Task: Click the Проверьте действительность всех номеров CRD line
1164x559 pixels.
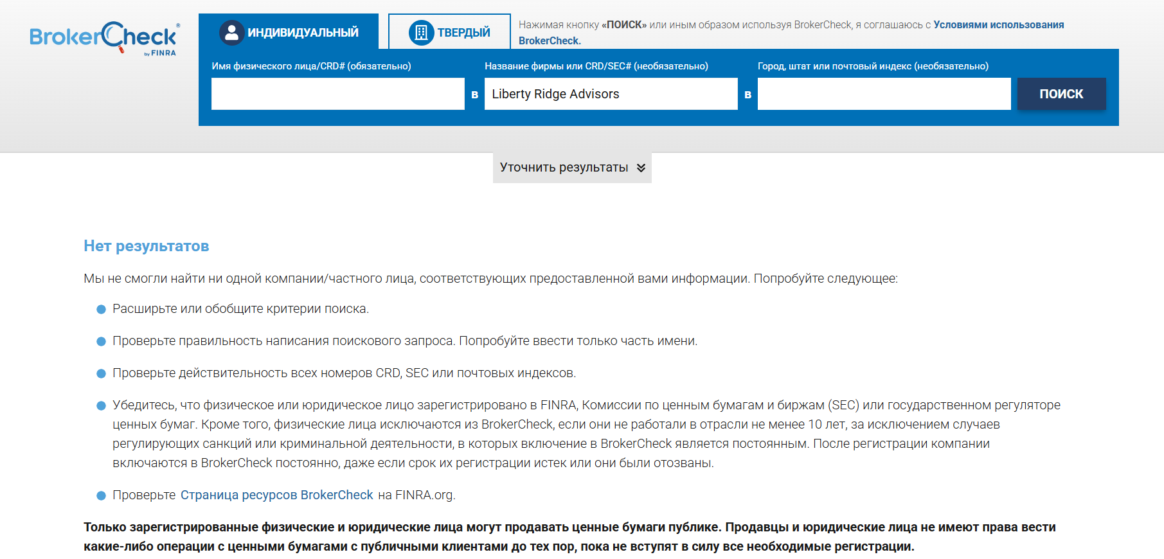Action: pyautogui.click(x=344, y=373)
